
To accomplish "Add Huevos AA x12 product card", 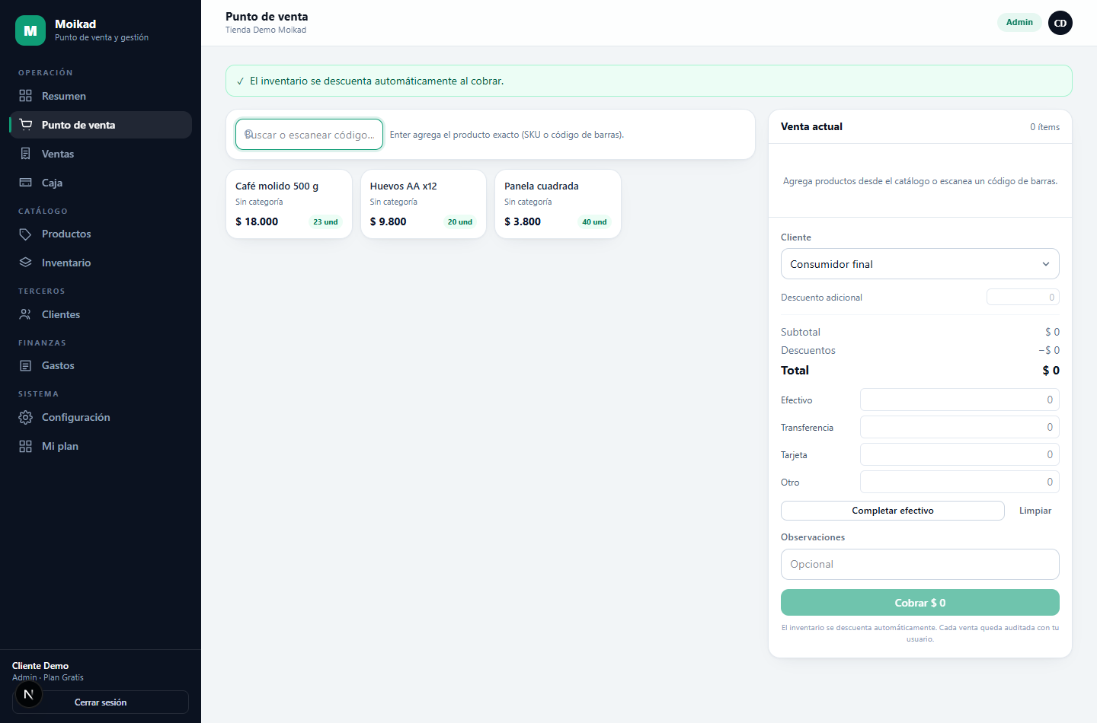I will tap(424, 204).
